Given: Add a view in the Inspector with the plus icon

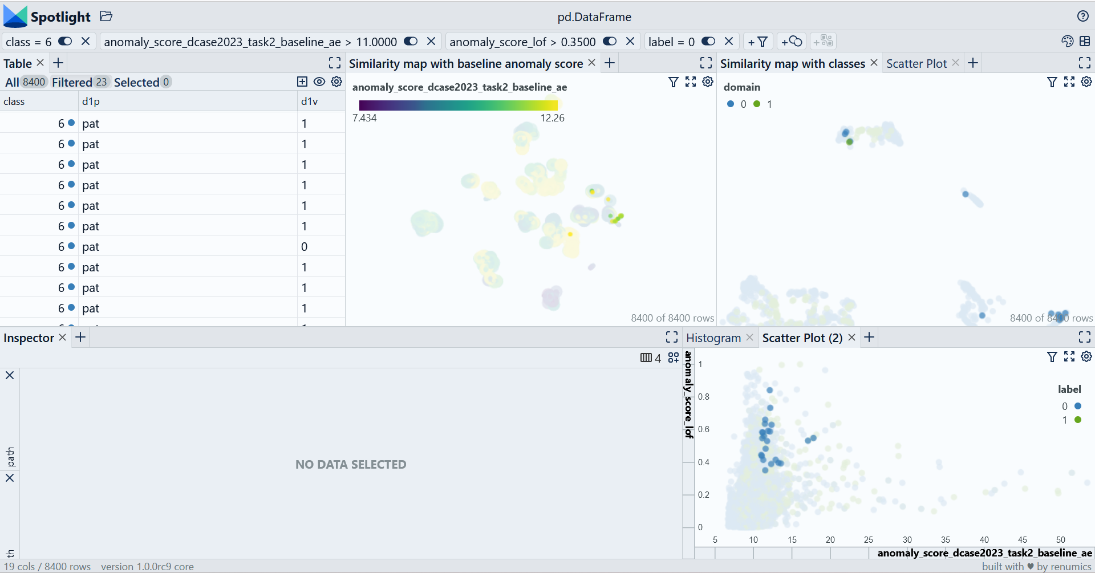Looking at the screenshot, I should tap(80, 337).
